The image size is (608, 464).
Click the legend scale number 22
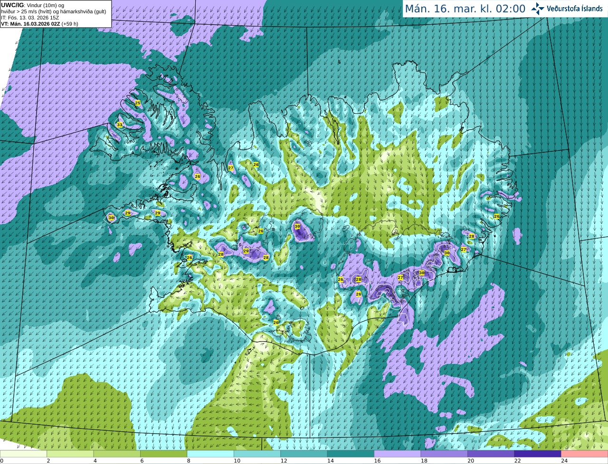click(x=518, y=461)
